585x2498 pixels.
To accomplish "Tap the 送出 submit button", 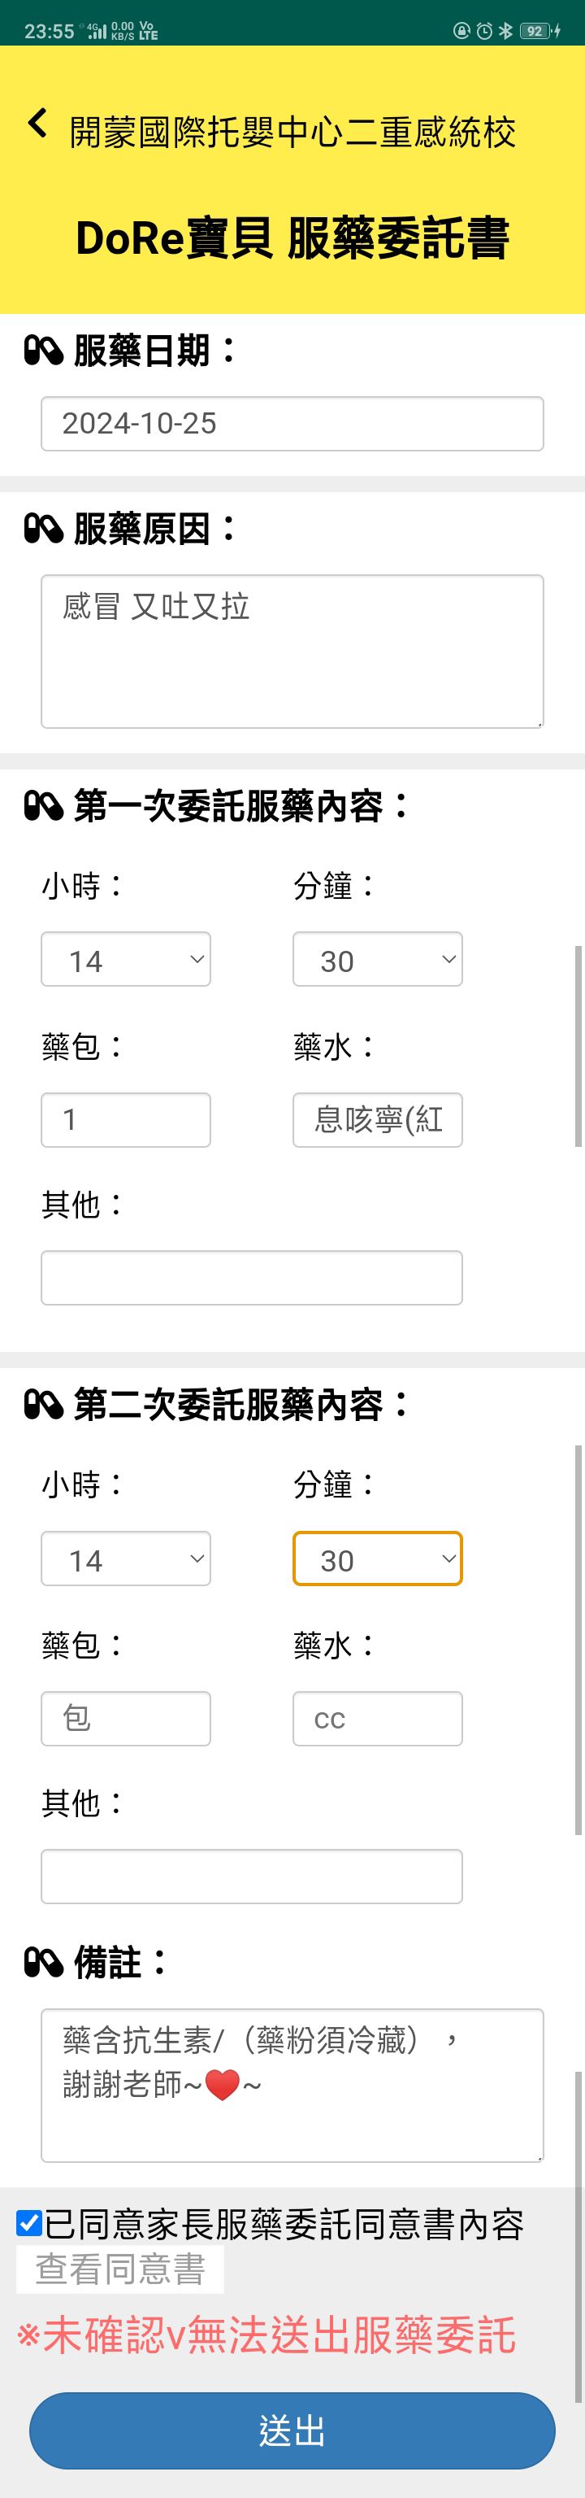I will tap(292, 2430).
